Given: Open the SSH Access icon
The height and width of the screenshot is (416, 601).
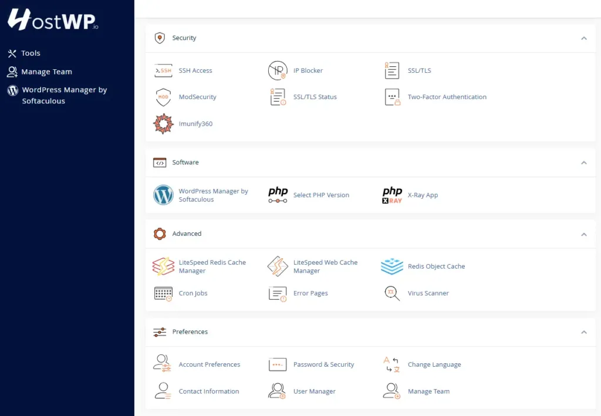Looking at the screenshot, I should [163, 70].
